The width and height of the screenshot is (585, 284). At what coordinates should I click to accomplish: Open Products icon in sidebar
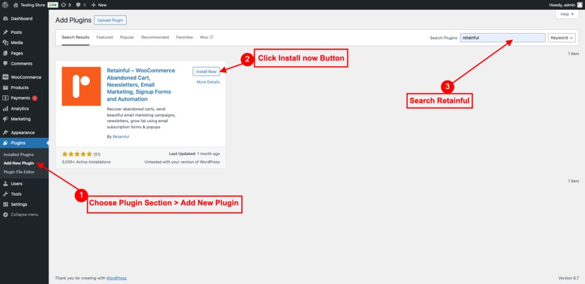(x=5, y=87)
